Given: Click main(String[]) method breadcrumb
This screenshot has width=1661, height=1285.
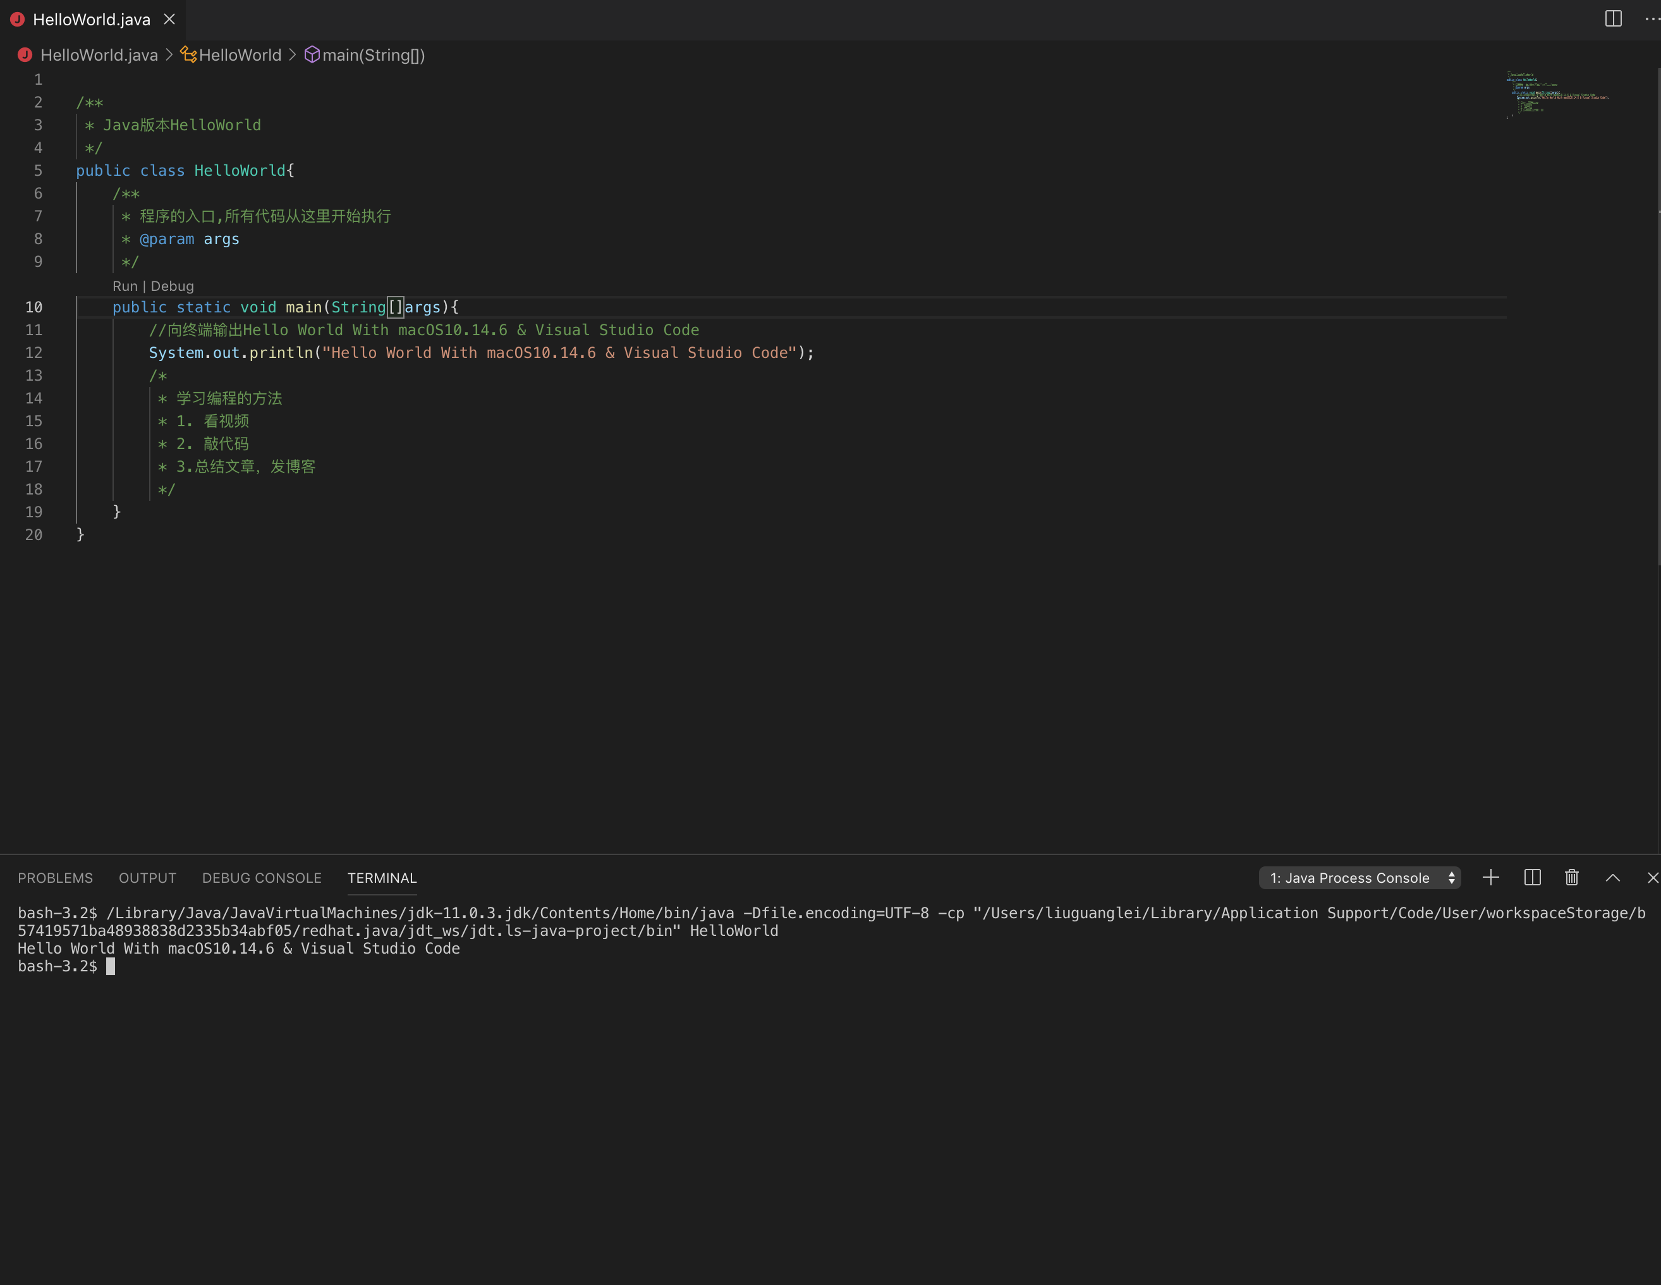Looking at the screenshot, I should click(373, 55).
